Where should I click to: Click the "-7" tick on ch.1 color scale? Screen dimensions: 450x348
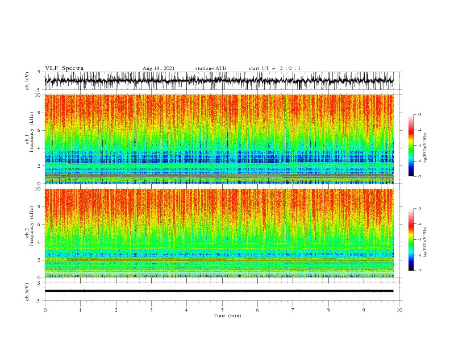pyautogui.click(x=419, y=176)
